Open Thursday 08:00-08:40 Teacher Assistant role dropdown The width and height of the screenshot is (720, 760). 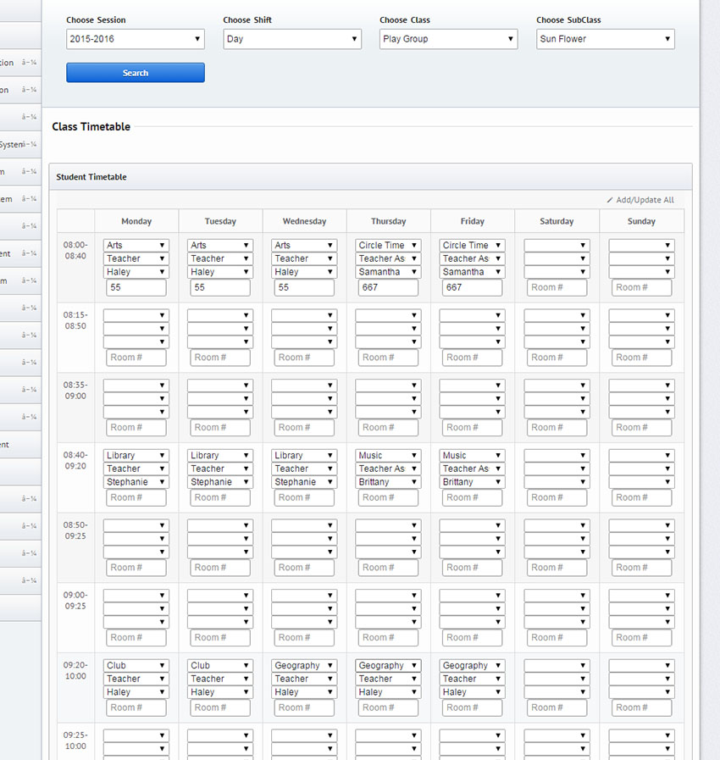388,258
